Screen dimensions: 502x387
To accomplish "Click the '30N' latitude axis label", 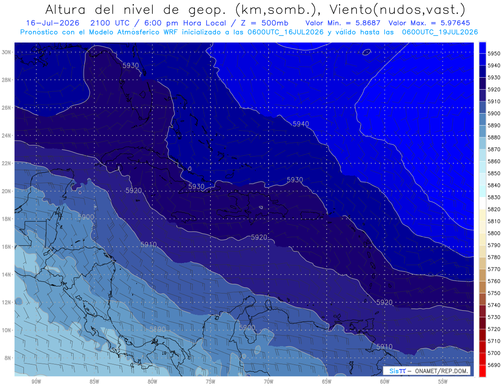I will pos(6,52).
